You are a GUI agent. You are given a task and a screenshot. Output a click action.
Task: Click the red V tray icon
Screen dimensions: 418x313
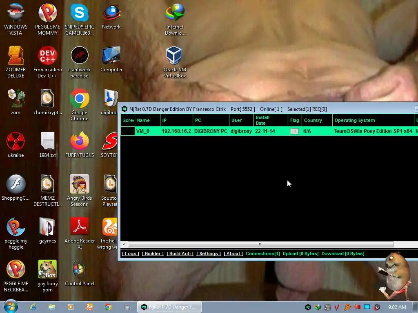pos(337,307)
